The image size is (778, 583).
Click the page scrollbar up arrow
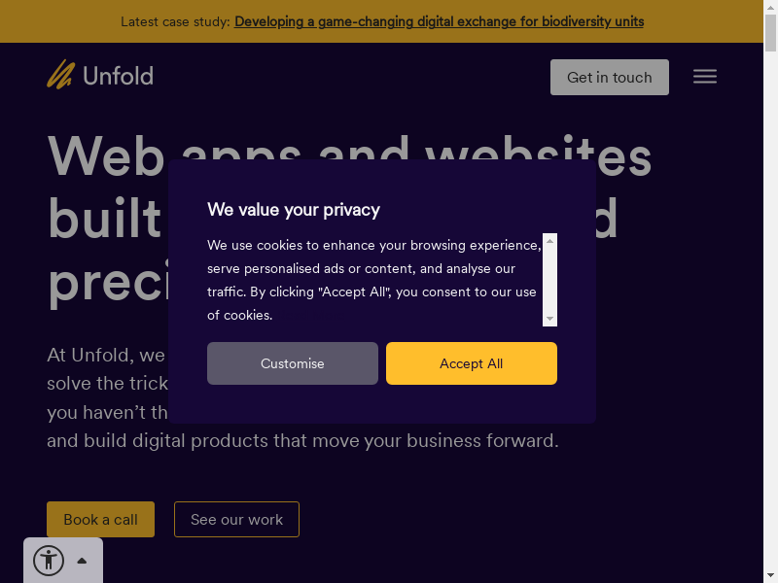[771, 6]
